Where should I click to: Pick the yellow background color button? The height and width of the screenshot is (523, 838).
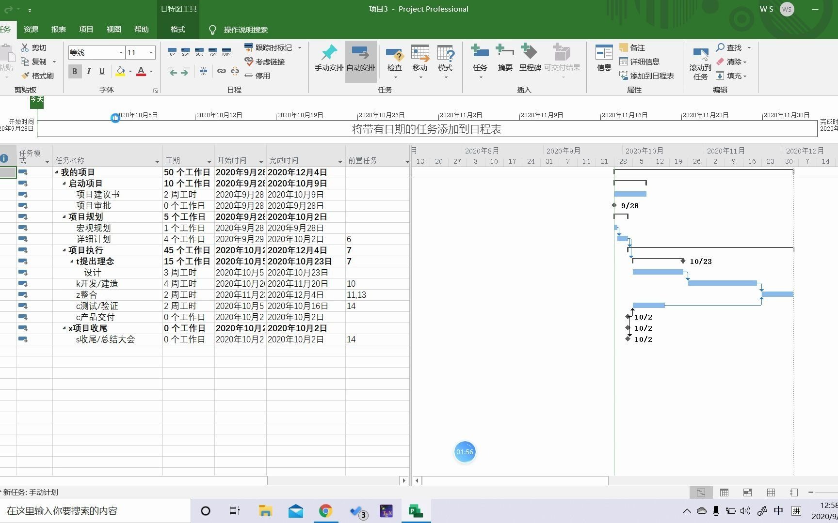pyautogui.click(x=120, y=71)
